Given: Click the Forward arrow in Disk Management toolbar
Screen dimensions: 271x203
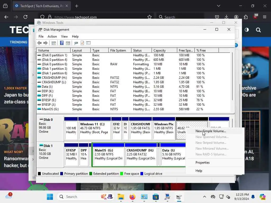Looking at the screenshot, I should [x=46, y=43].
